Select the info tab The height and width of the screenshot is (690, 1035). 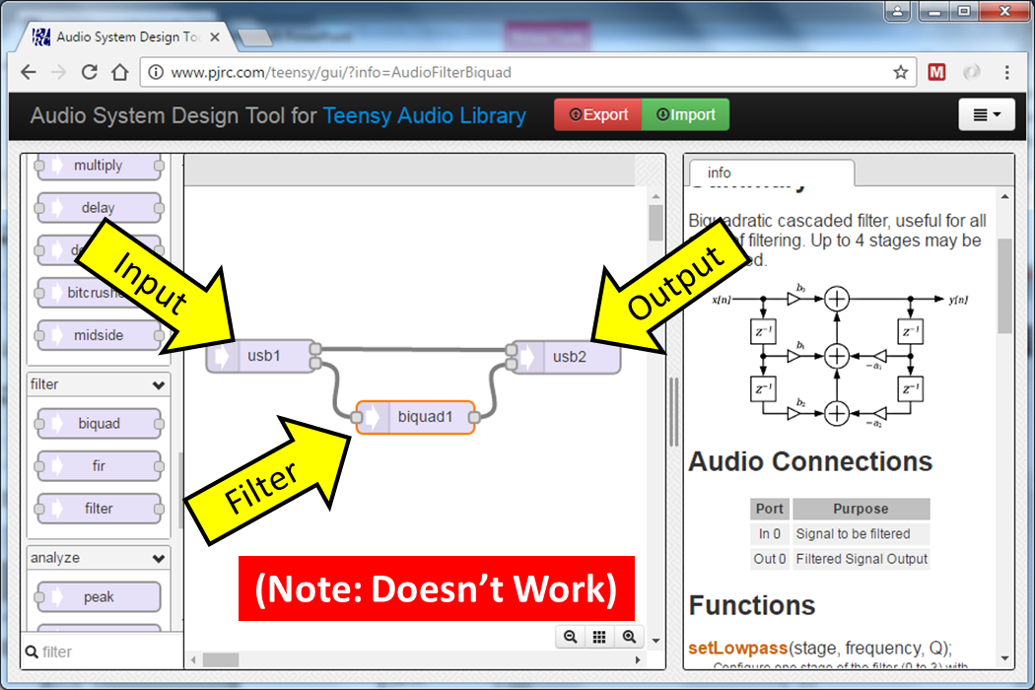(x=772, y=172)
